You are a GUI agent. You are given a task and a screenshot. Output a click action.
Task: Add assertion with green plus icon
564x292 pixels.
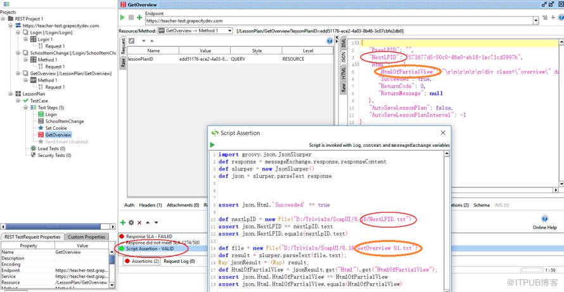pos(123,222)
